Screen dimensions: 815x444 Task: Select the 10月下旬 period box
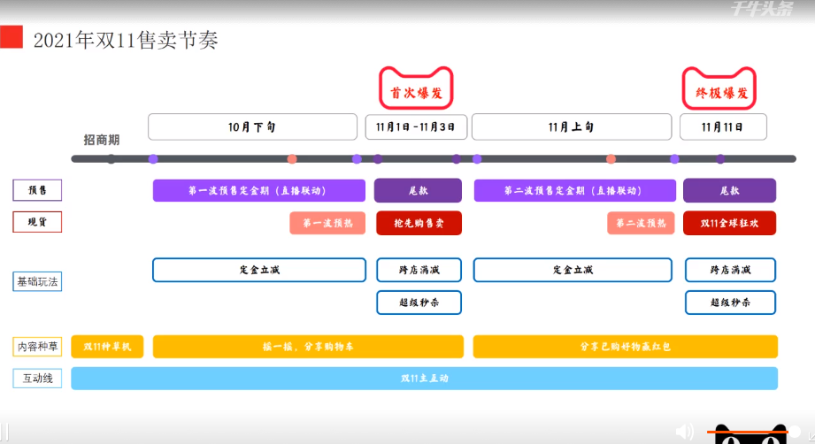[x=251, y=126]
